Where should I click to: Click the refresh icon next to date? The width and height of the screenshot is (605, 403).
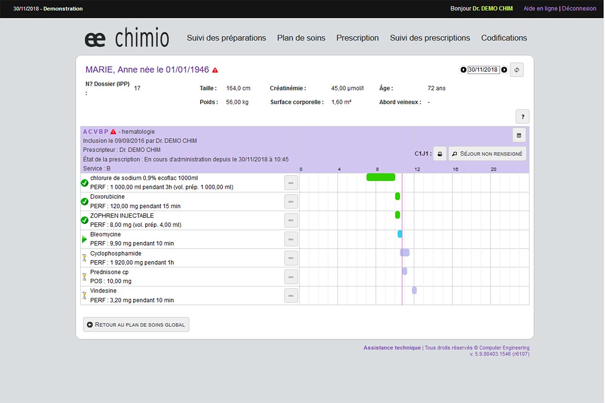click(517, 70)
